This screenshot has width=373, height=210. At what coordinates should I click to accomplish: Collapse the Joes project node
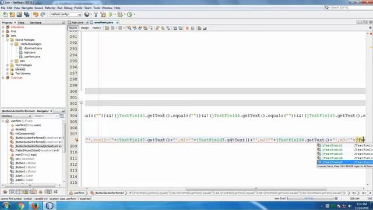(3, 36)
